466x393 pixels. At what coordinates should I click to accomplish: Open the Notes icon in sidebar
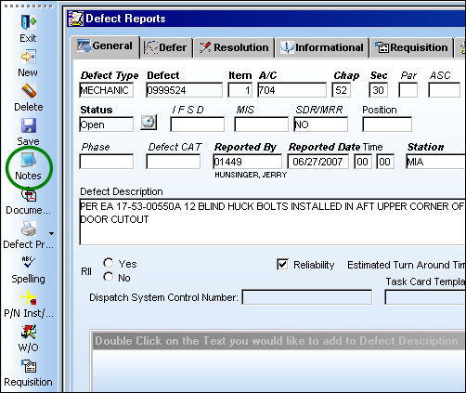coord(29,160)
